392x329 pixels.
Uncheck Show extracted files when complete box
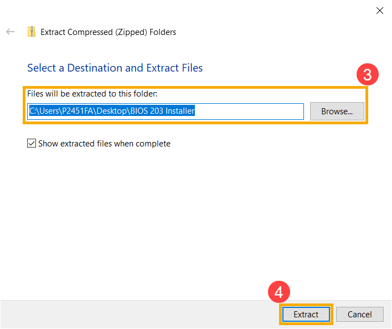pos(32,143)
